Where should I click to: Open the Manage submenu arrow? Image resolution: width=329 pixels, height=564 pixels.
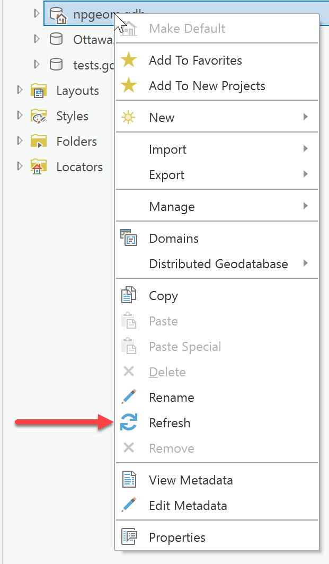click(x=305, y=207)
